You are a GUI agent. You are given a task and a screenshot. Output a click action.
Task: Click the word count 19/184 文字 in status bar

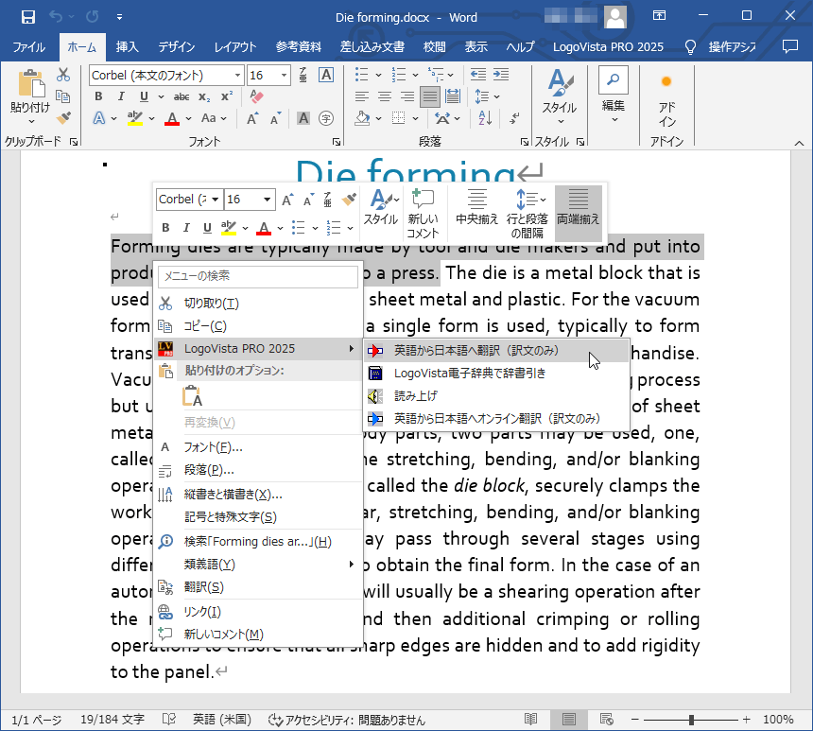pos(112,720)
